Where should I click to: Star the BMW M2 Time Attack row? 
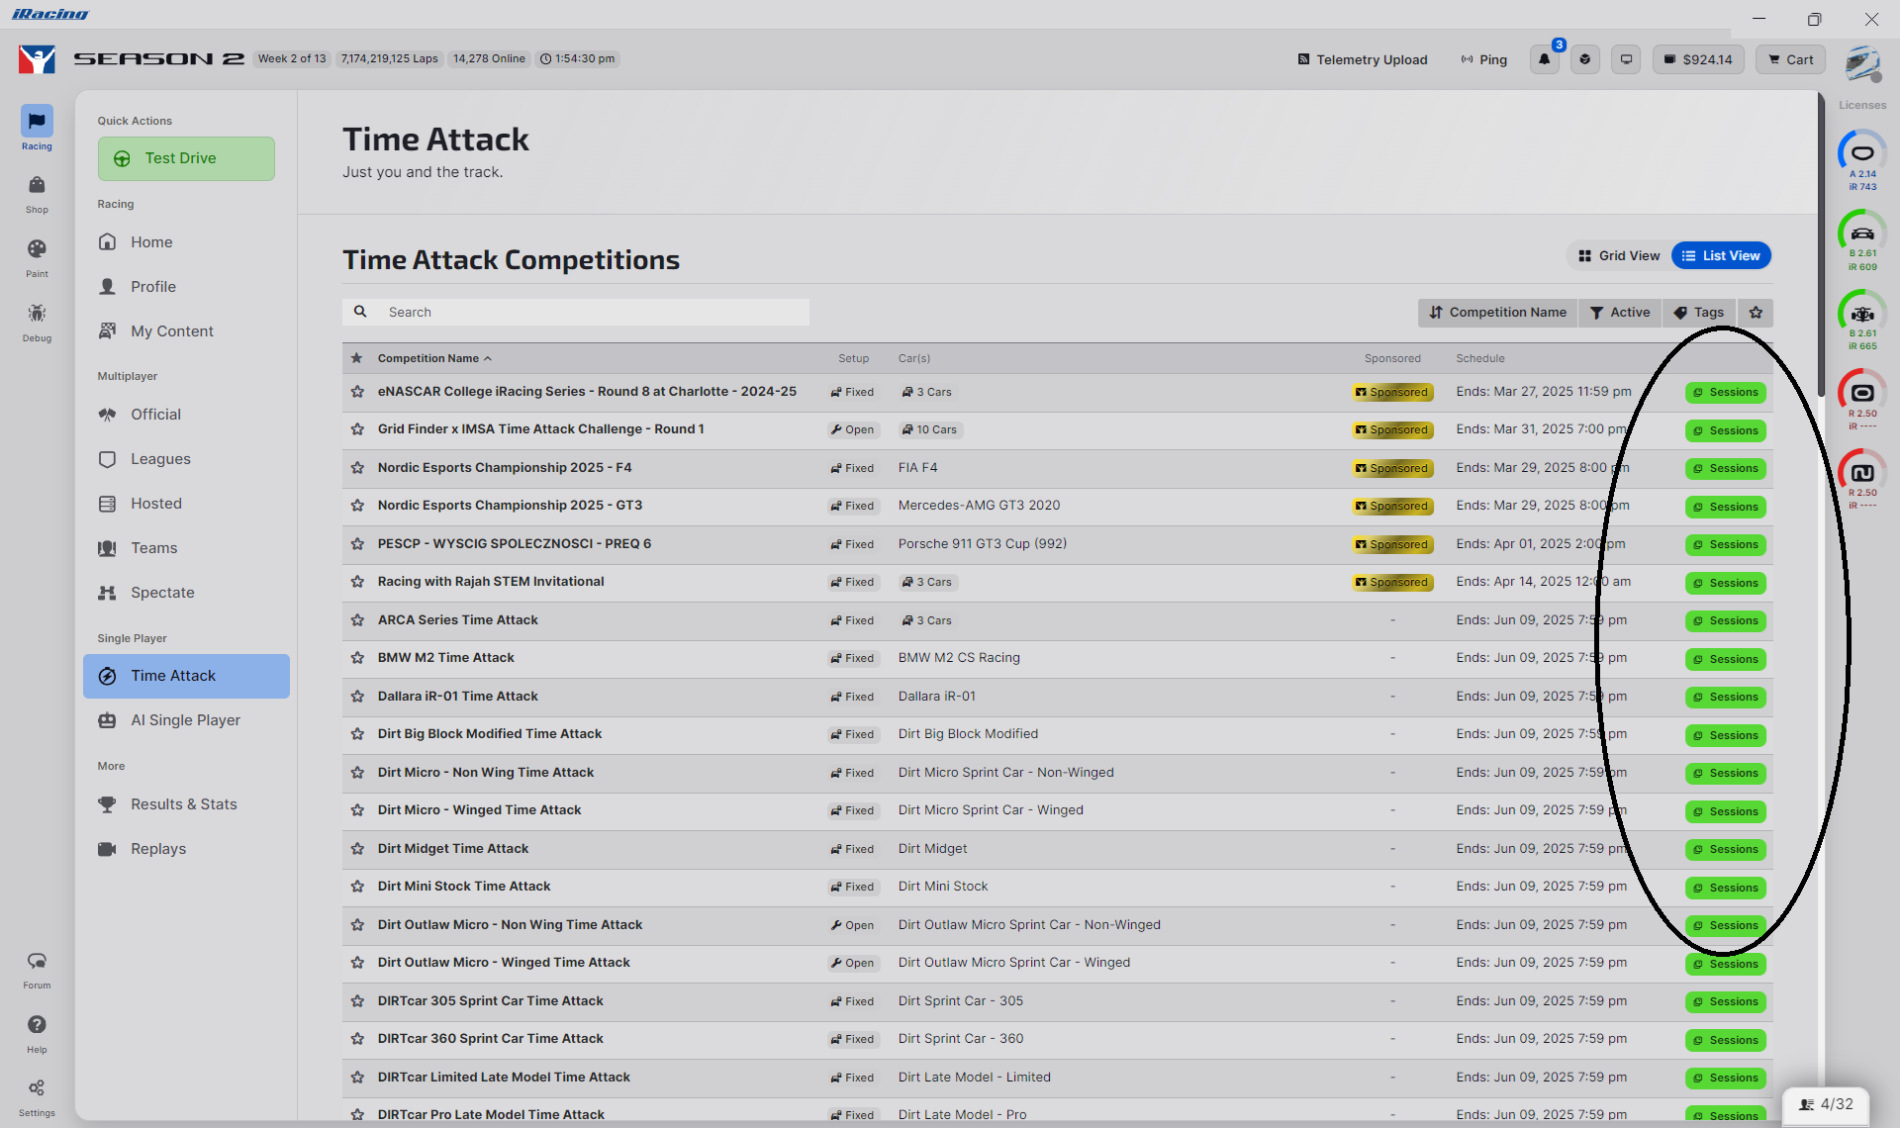(357, 658)
